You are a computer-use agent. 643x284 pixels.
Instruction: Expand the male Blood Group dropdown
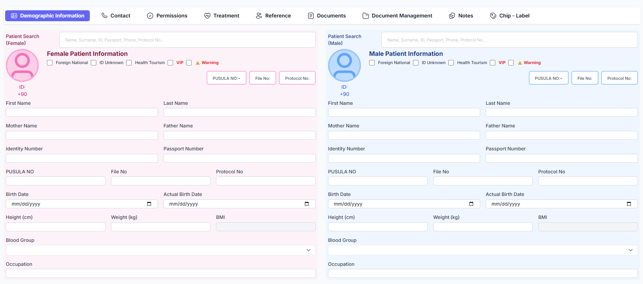[x=483, y=250]
